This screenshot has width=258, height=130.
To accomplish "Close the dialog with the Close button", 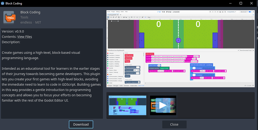I will click(174, 125).
